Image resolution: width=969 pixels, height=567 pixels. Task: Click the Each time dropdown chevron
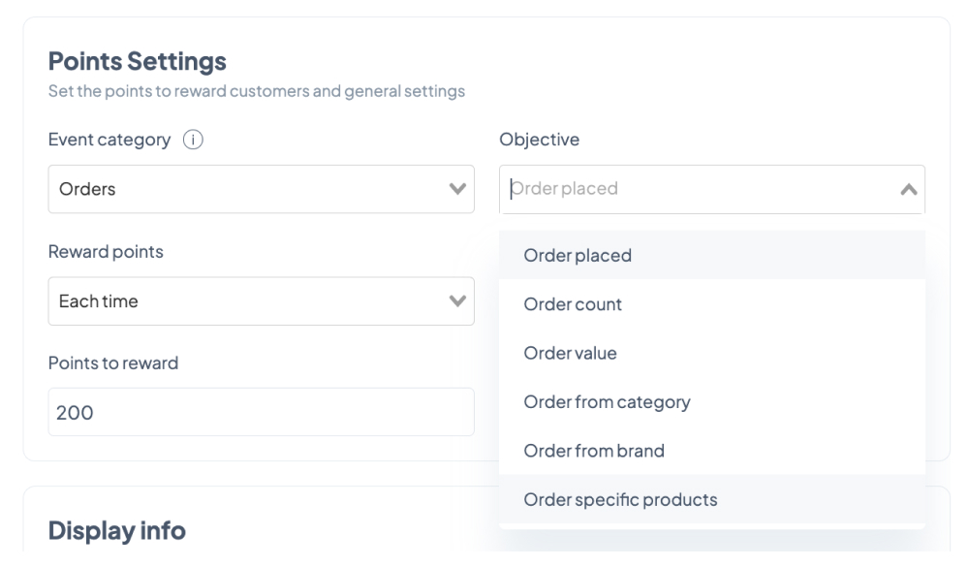pyautogui.click(x=457, y=301)
